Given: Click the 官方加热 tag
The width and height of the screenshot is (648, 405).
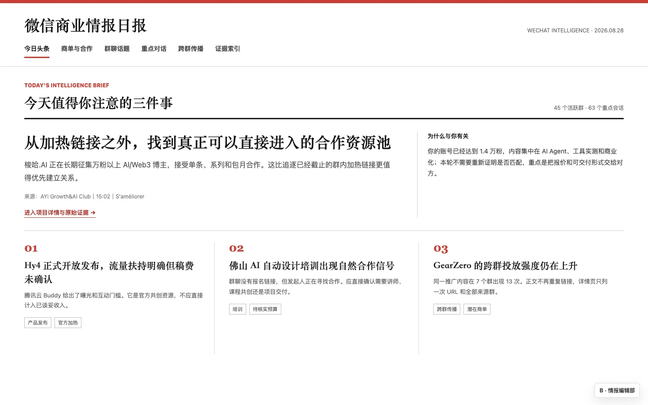Looking at the screenshot, I should coord(68,323).
